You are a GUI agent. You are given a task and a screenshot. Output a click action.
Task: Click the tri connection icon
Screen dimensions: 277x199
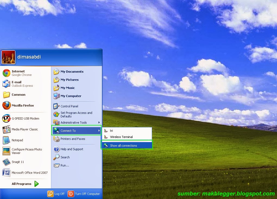pos(106,131)
